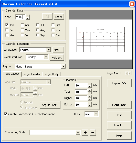This screenshot has width=136, height=143.
Task: Click the Close button
Action: 119,115
